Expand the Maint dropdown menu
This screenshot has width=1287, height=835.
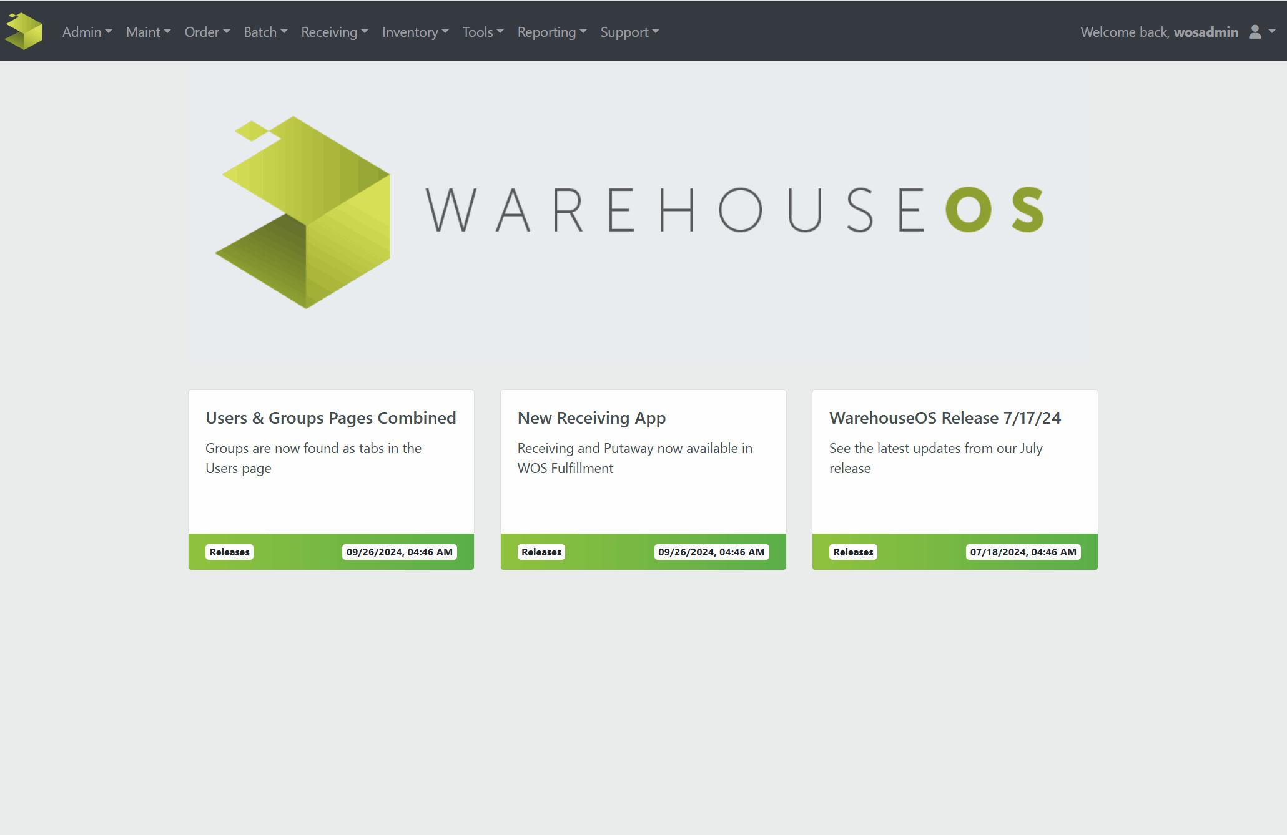[148, 32]
